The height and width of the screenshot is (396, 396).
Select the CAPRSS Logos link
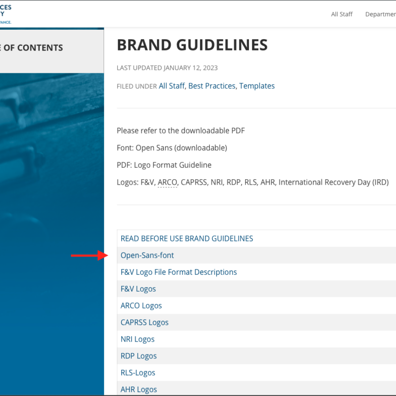[x=145, y=323]
